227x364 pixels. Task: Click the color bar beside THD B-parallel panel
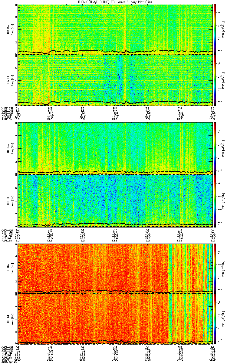[x=215, y=200]
